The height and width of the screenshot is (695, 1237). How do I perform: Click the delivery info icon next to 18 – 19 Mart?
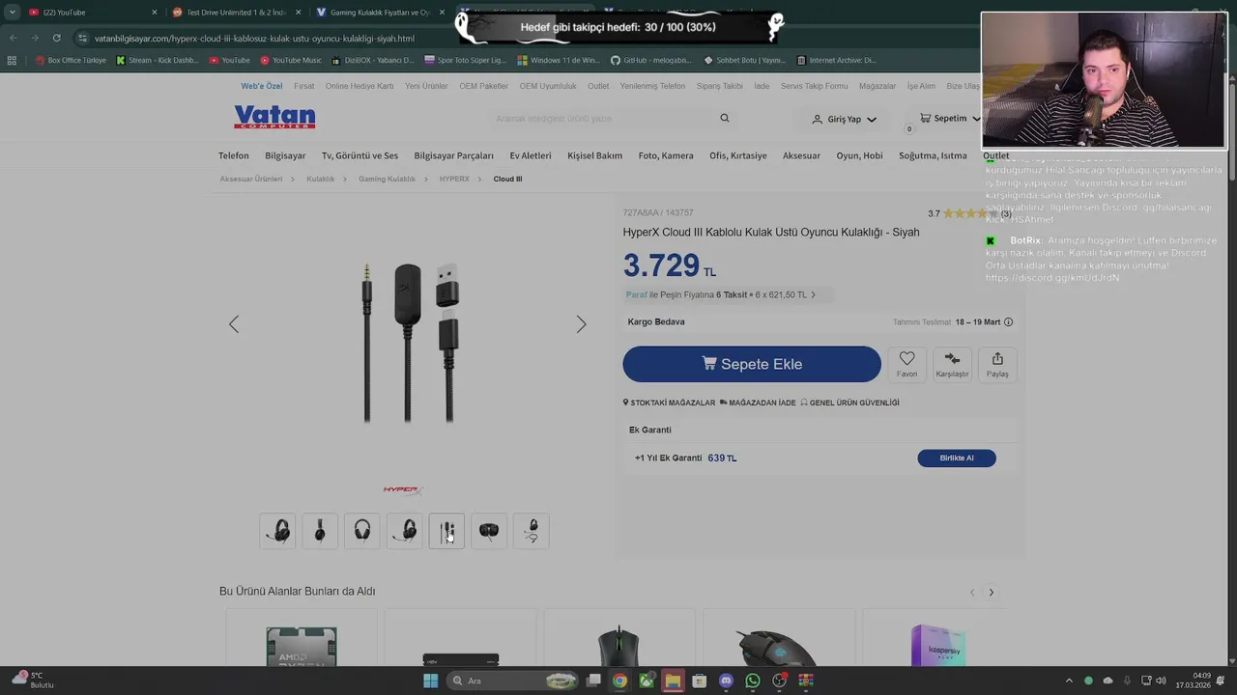click(x=1008, y=321)
